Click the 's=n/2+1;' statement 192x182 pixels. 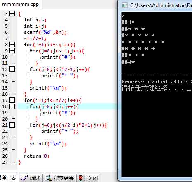(x=35, y=38)
